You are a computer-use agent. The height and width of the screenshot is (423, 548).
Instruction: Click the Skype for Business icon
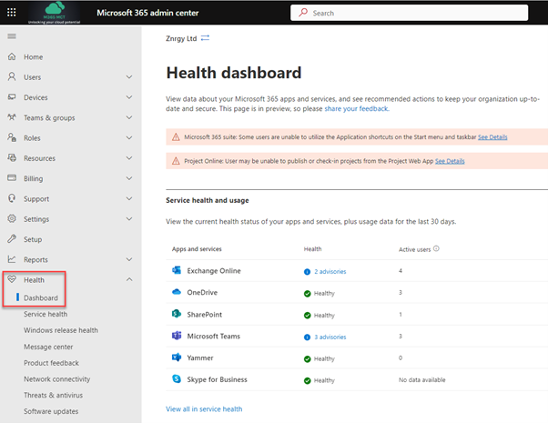click(177, 378)
